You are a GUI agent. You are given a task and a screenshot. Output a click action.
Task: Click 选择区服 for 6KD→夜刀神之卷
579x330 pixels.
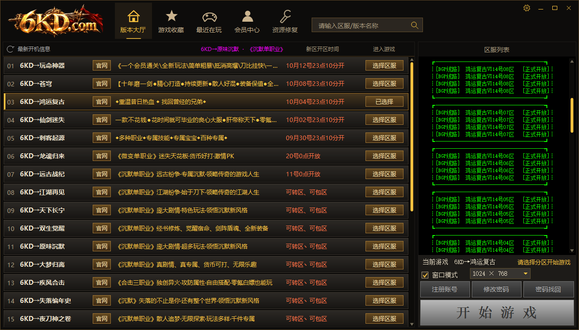[384, 319]
